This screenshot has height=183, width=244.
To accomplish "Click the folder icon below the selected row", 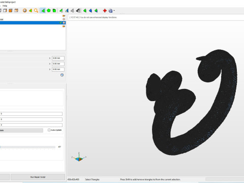I will (x=64, y=26).
